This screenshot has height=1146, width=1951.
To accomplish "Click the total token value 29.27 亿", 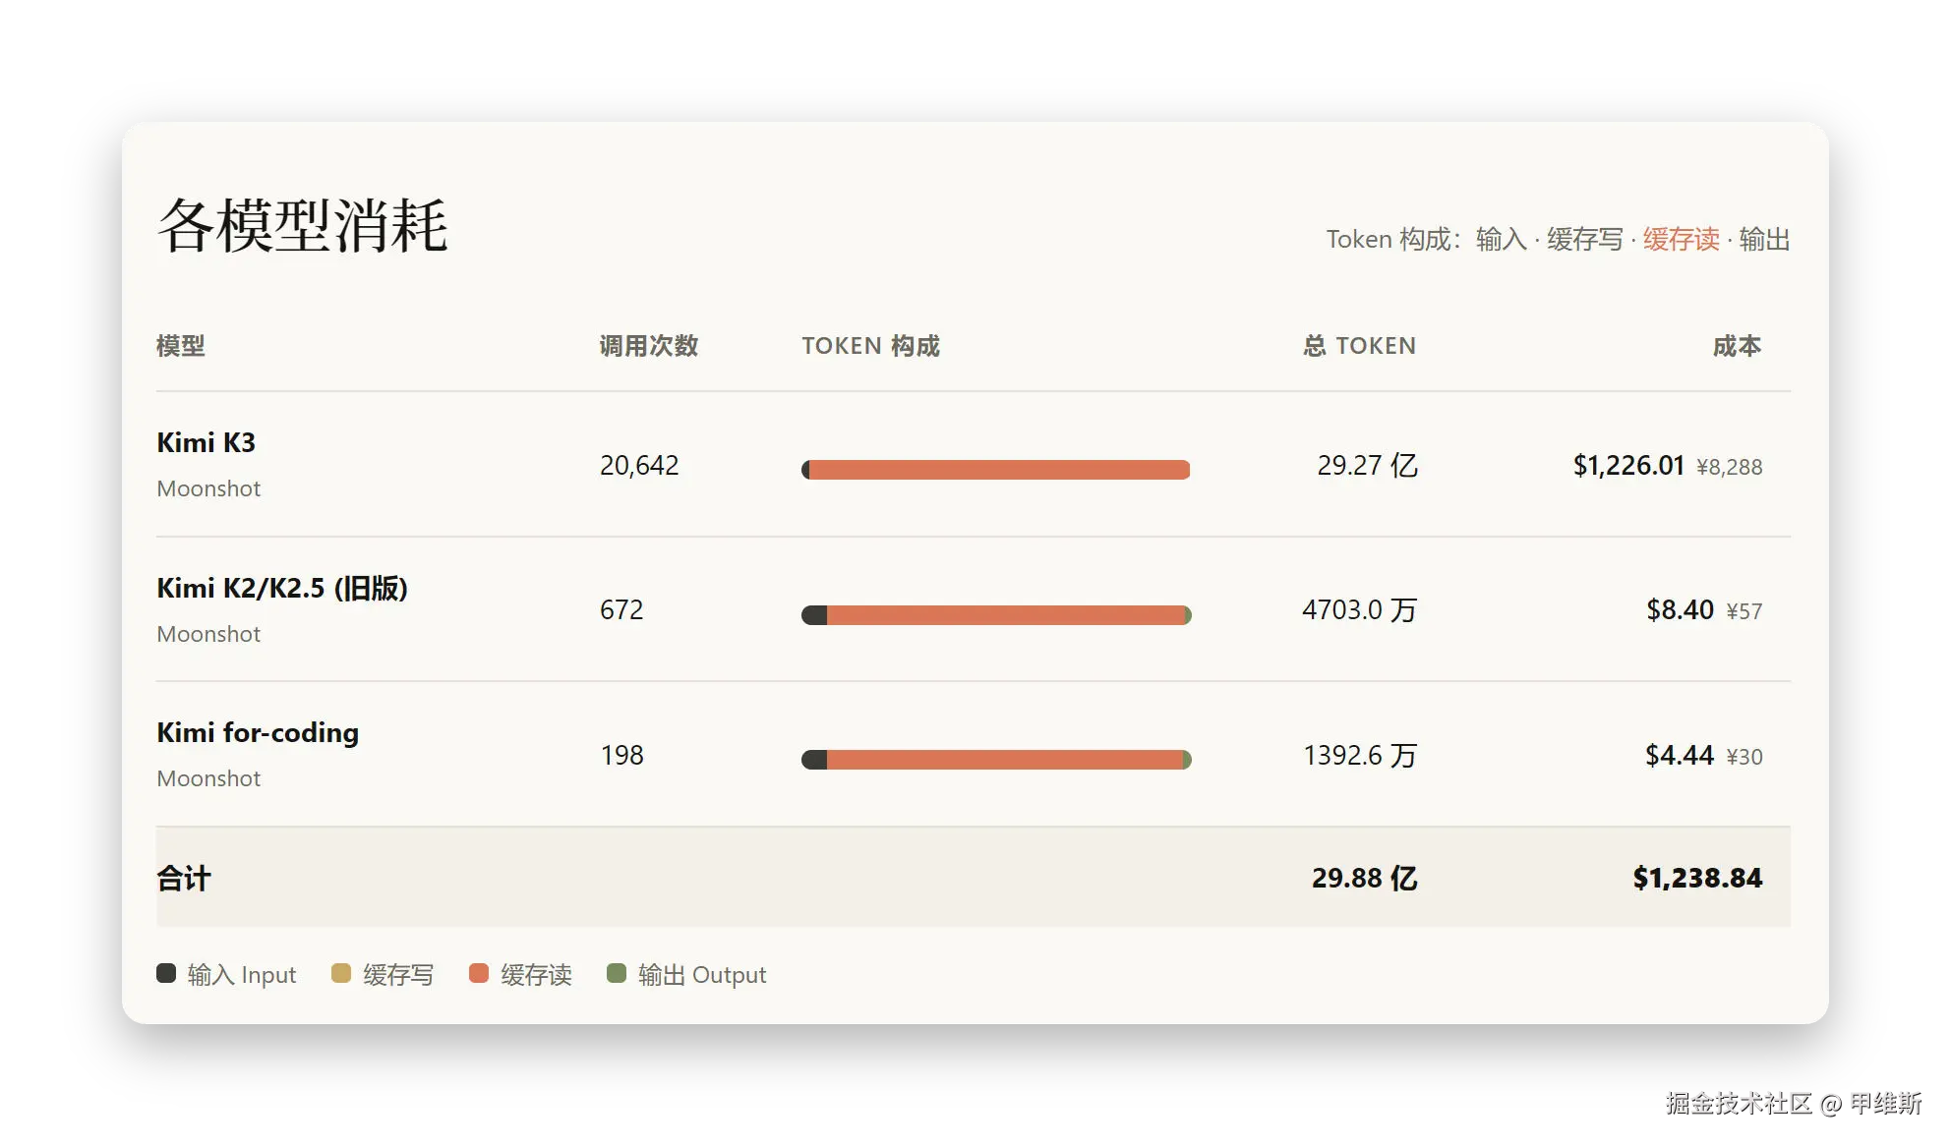I will pos(1368,465).
